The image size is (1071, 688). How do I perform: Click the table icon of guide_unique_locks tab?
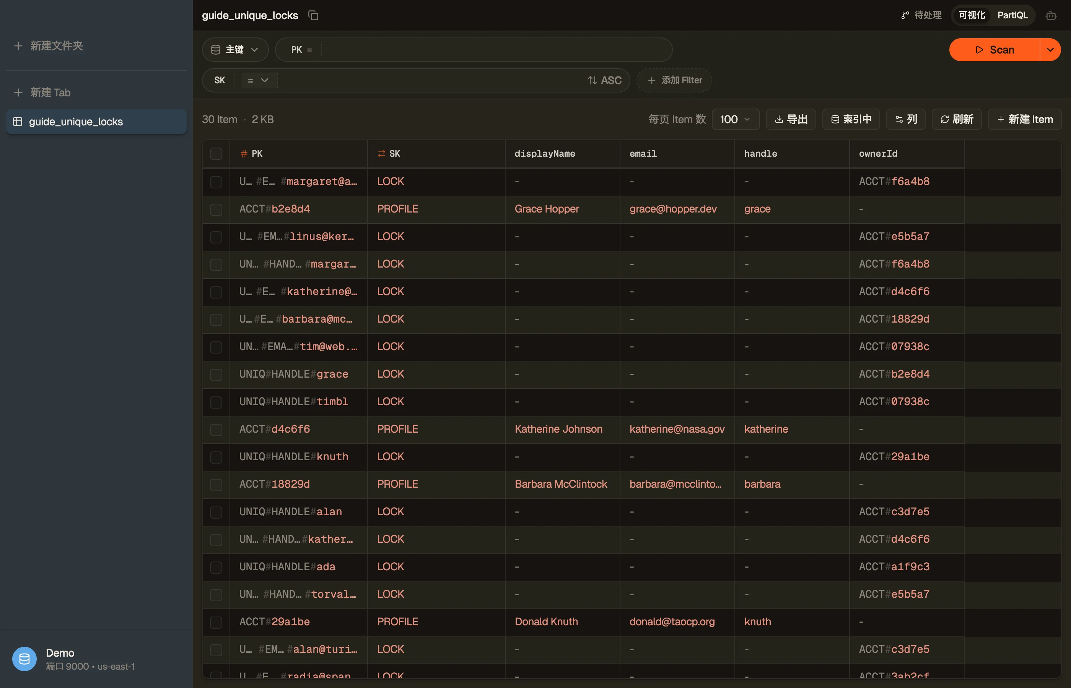18,122
